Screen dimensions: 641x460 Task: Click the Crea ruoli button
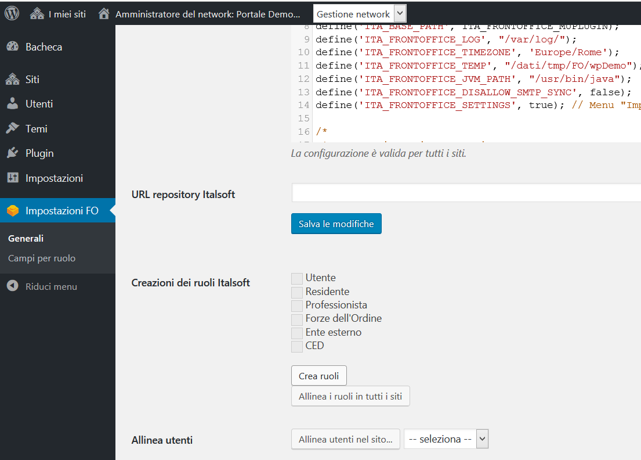[318, 376]
